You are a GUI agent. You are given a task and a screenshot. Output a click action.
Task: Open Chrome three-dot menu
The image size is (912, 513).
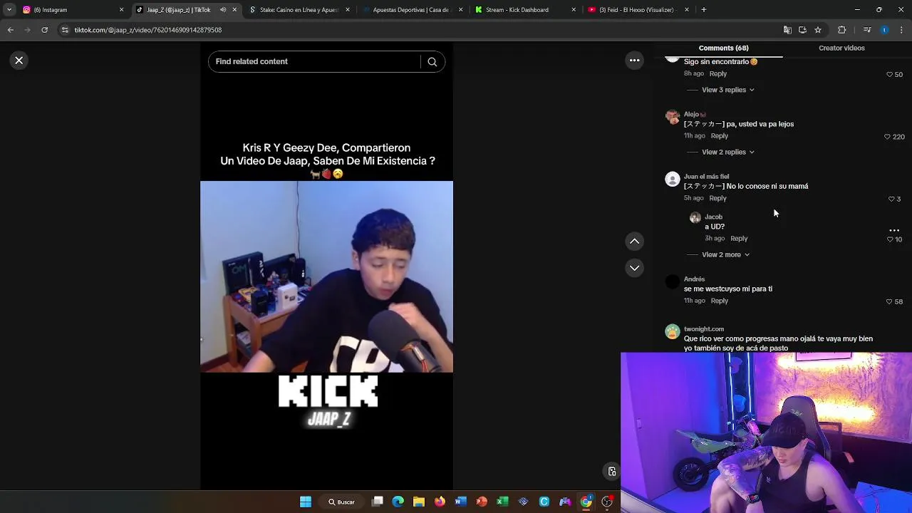[901, 30]
